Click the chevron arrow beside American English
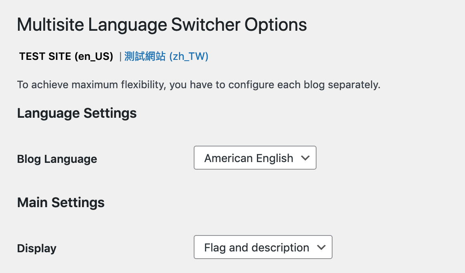This screenshot has width=465, height=273. 305,158
